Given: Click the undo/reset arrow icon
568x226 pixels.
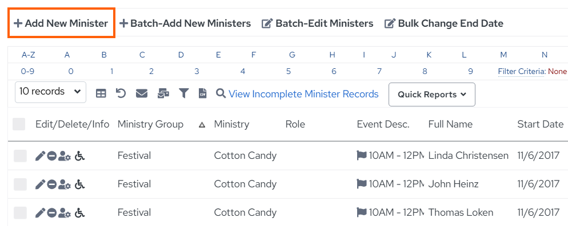Looking at the screenshot, I should [121, 93].
